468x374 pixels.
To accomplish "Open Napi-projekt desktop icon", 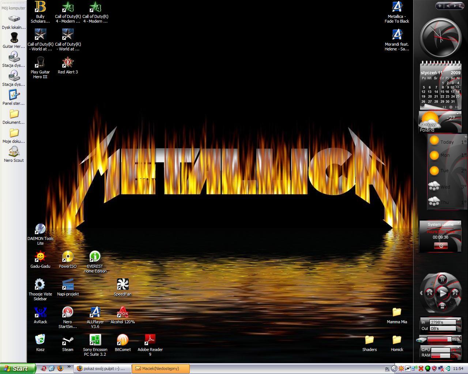I will click(68, 287).
